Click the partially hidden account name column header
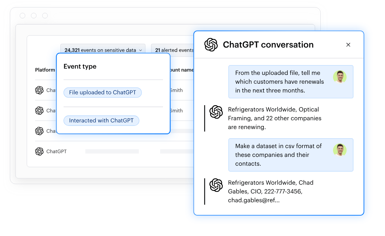Viewport: 385px width, 236px height. [182, 70]
